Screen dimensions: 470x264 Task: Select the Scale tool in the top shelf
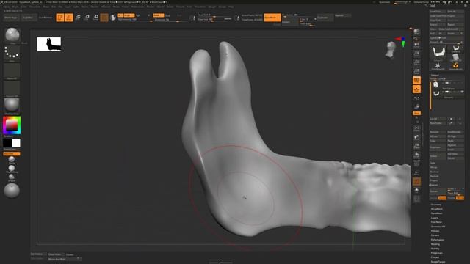tap(87, 18)
